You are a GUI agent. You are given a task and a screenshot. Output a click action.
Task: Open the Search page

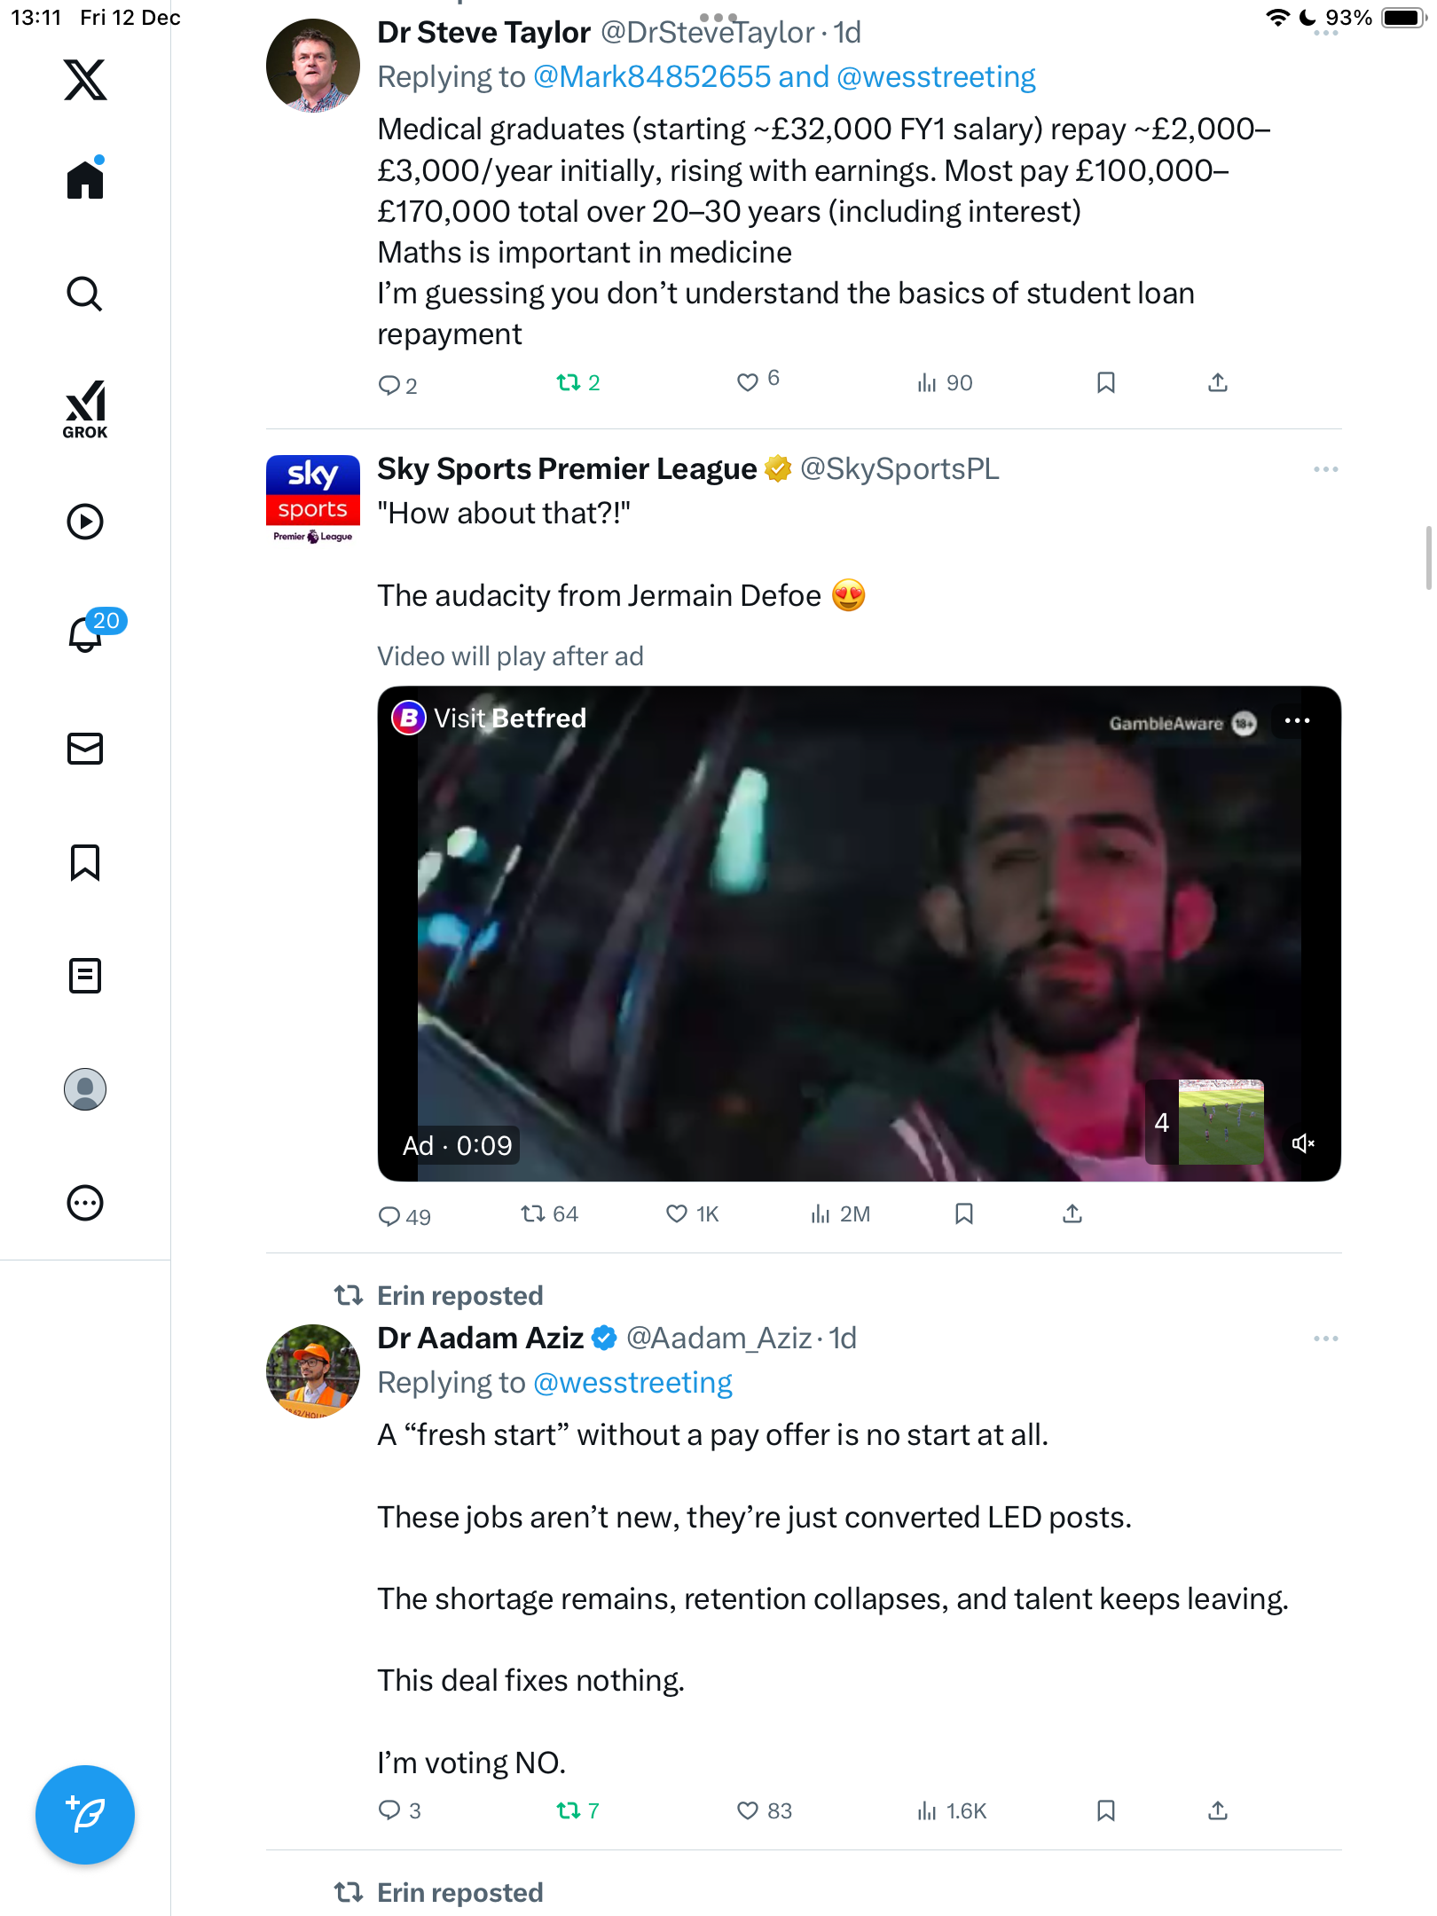click(x=85, y=294)
